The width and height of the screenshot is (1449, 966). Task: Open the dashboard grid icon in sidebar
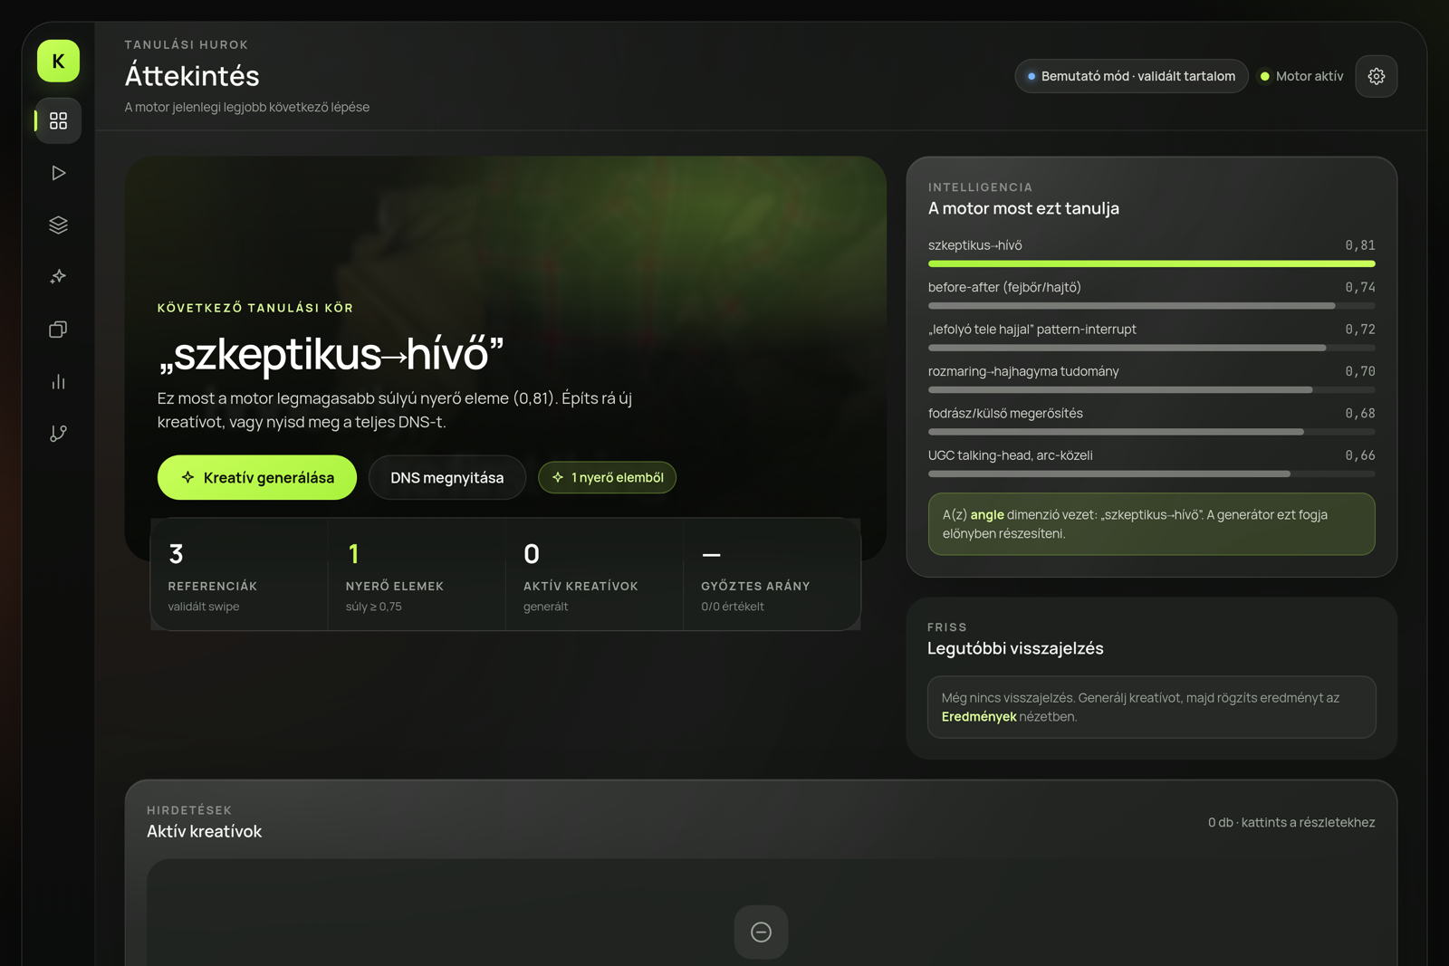(58, 120)
